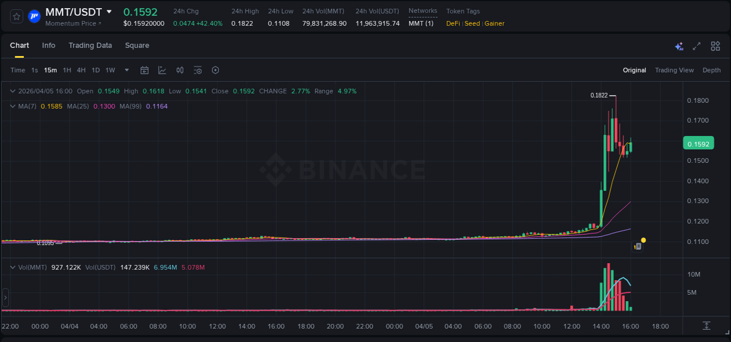Open the Square tab

coord(137,46)
